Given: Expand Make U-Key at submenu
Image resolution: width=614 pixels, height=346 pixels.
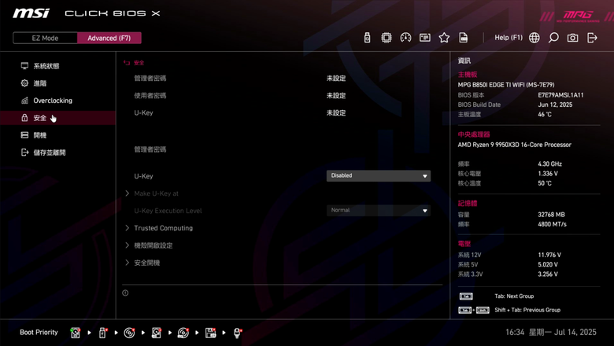Looking at the screenshot, I should pos(156,193).
